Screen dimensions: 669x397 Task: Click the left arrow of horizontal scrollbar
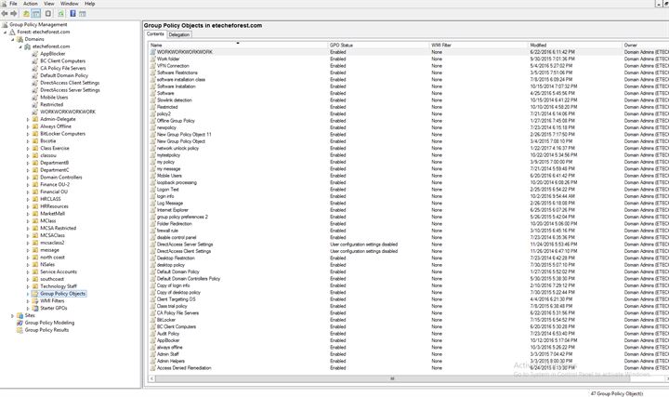(x=151, y=378)
